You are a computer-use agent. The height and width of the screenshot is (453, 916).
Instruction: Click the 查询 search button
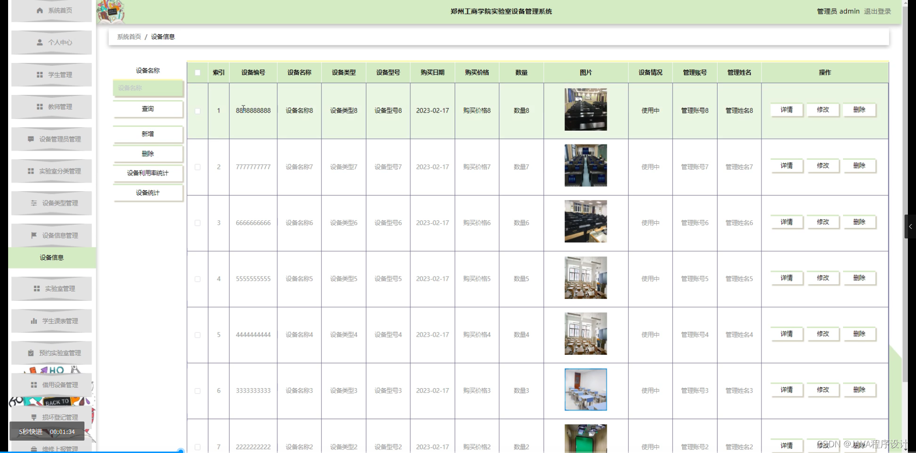pyautogui.click(x=148, y=109)
